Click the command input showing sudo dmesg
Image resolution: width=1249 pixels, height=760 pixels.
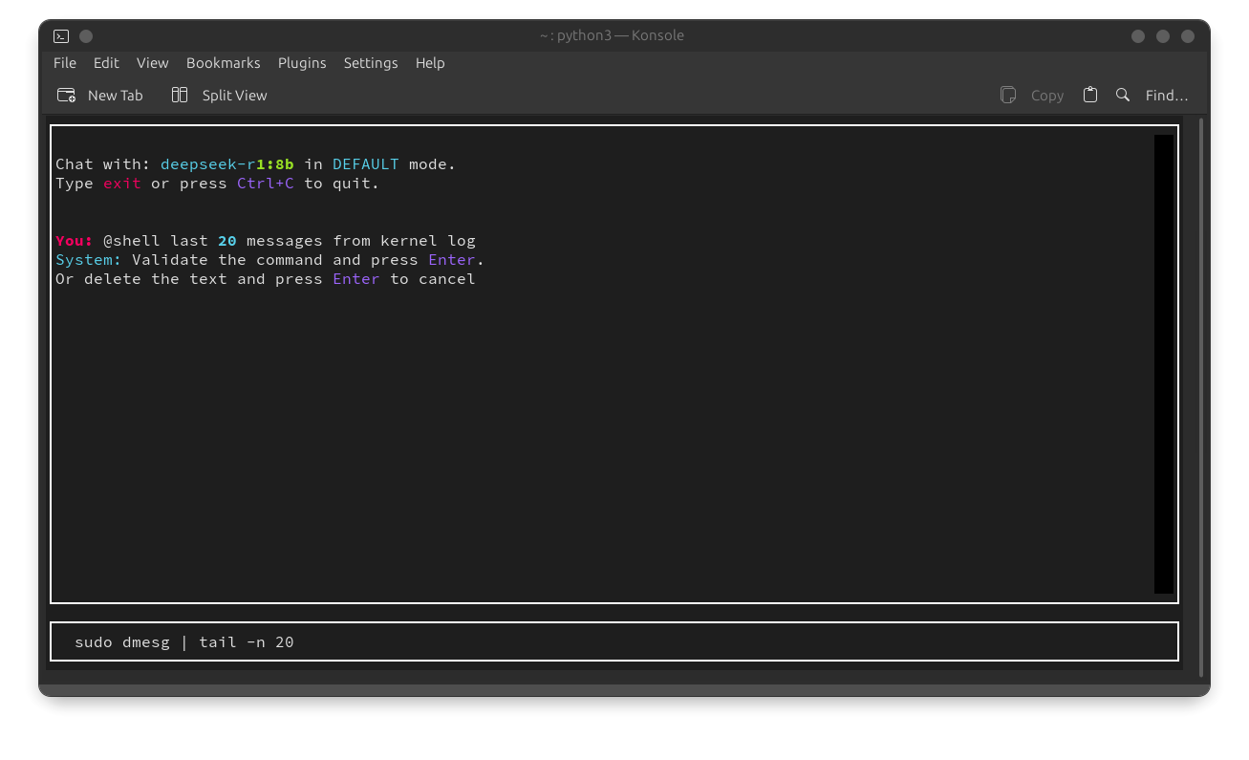point(614,641)
